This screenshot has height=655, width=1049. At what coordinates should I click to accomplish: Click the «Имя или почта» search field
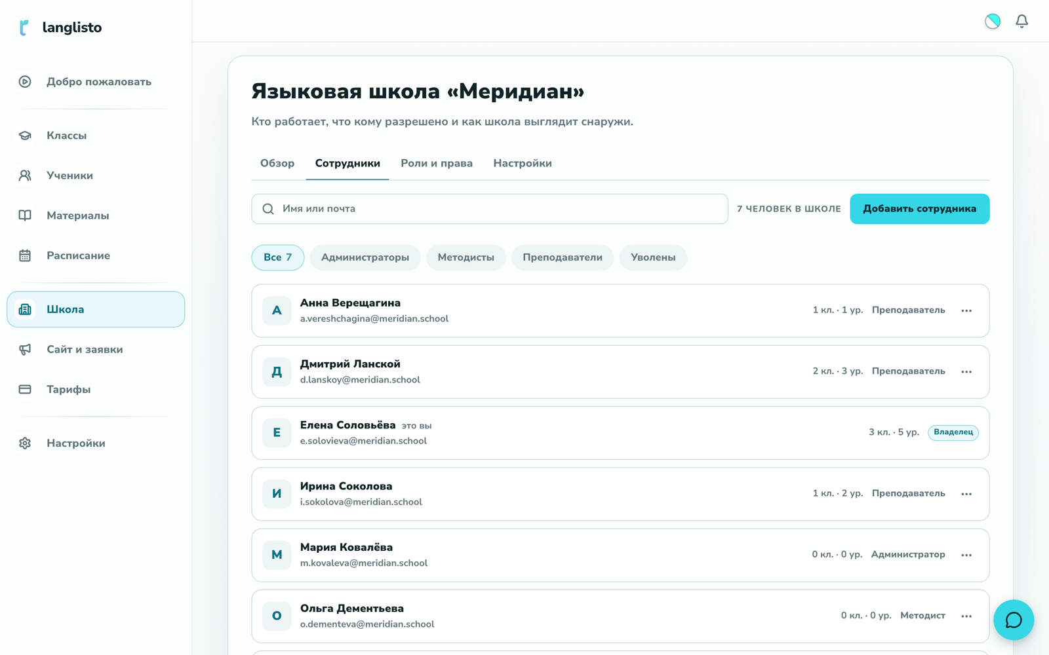tap(490, 209)
